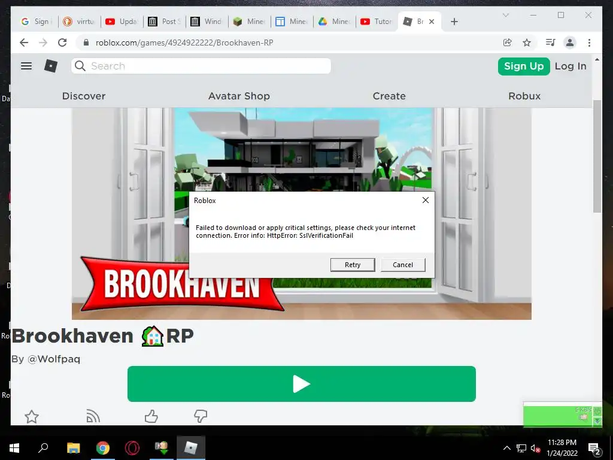Bookmark this page with the star icon
613x460 pixels.
527,43
